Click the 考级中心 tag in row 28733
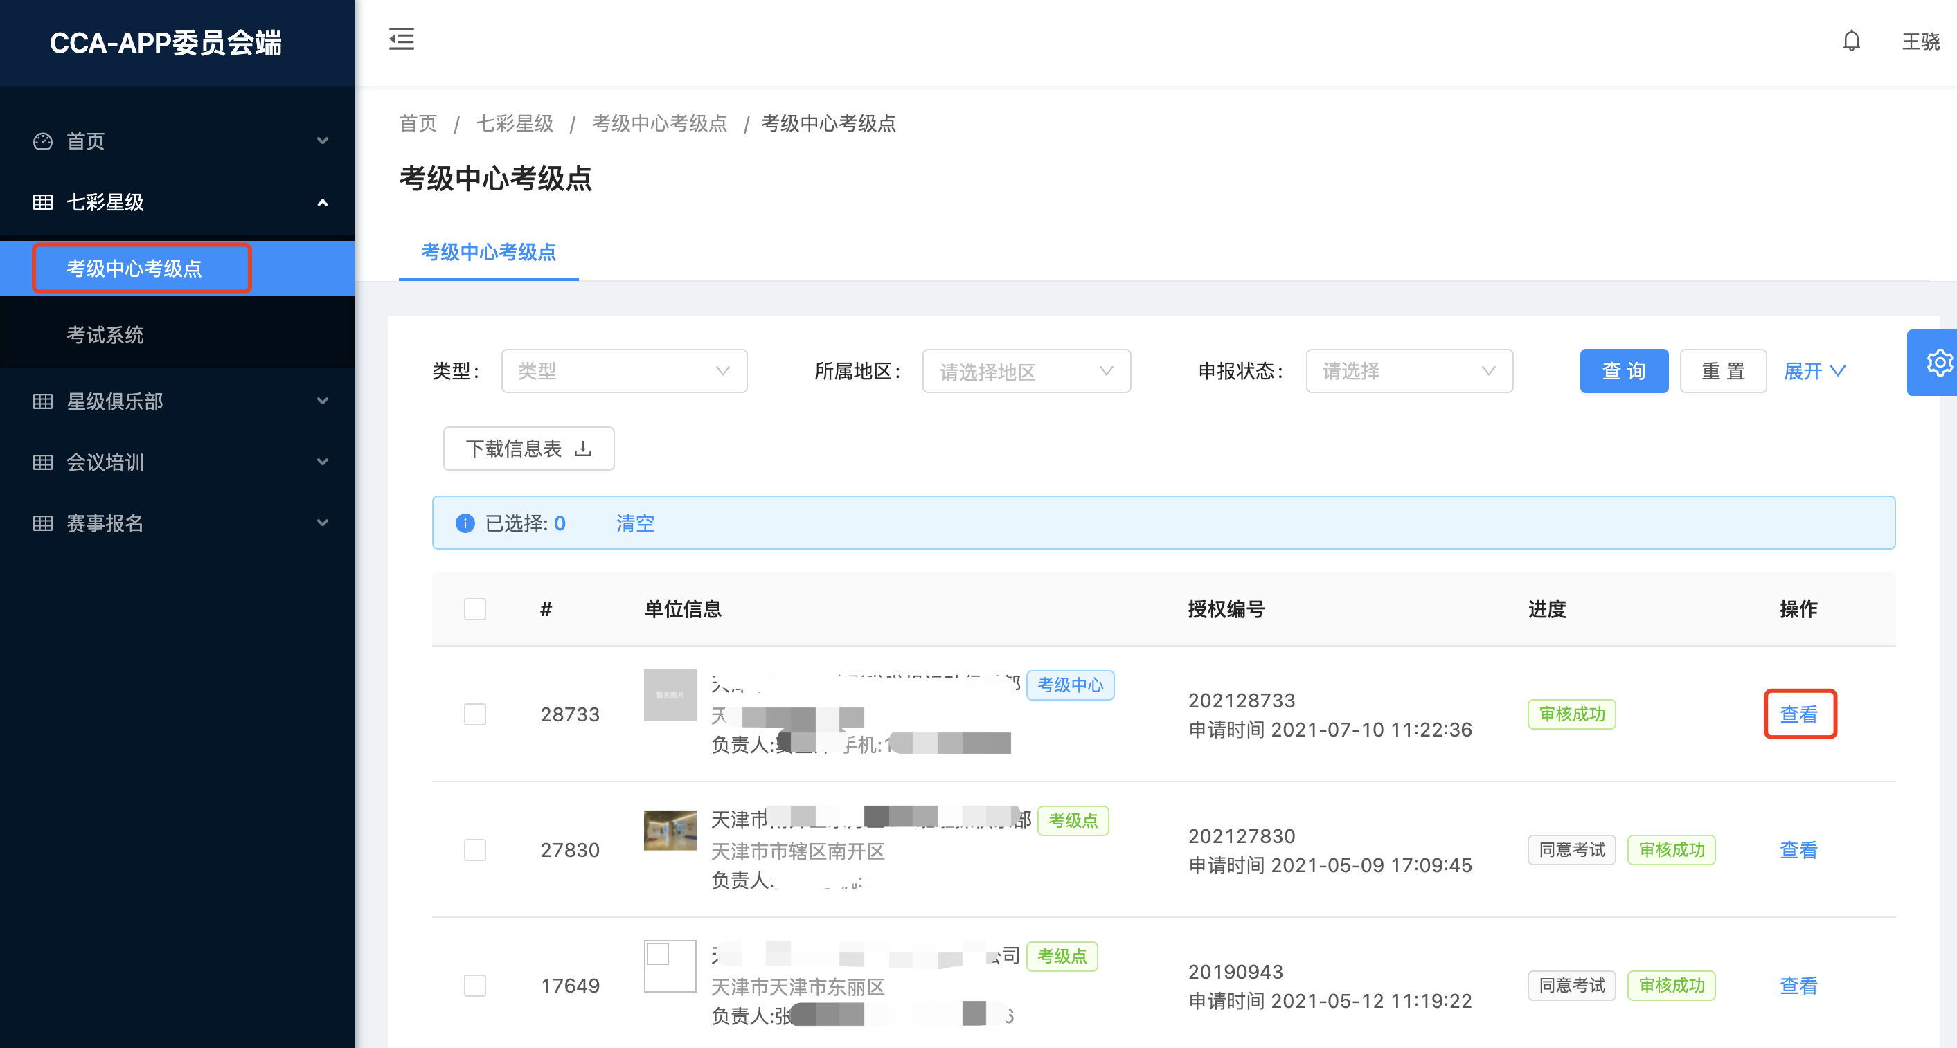 tap(1071, 685)
